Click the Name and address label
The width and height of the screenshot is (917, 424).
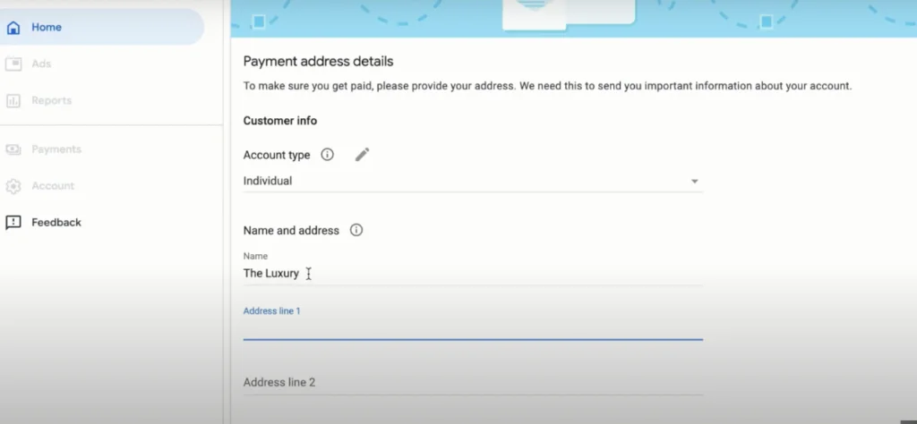291,231
